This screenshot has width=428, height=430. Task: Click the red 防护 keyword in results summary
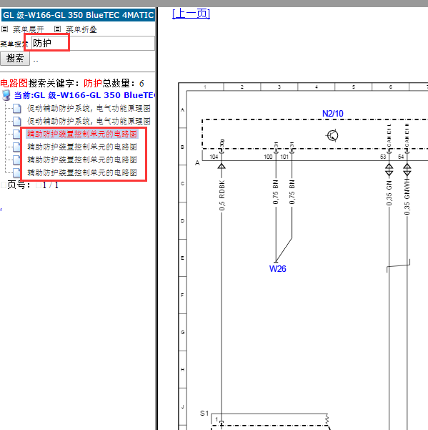[93, 83]
